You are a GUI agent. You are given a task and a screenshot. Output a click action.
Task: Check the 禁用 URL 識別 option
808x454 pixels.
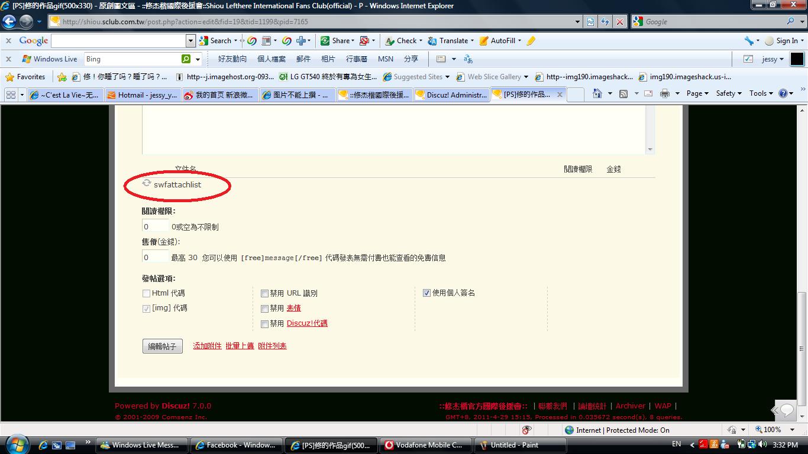pyautogui.click(x=264, y=293)
